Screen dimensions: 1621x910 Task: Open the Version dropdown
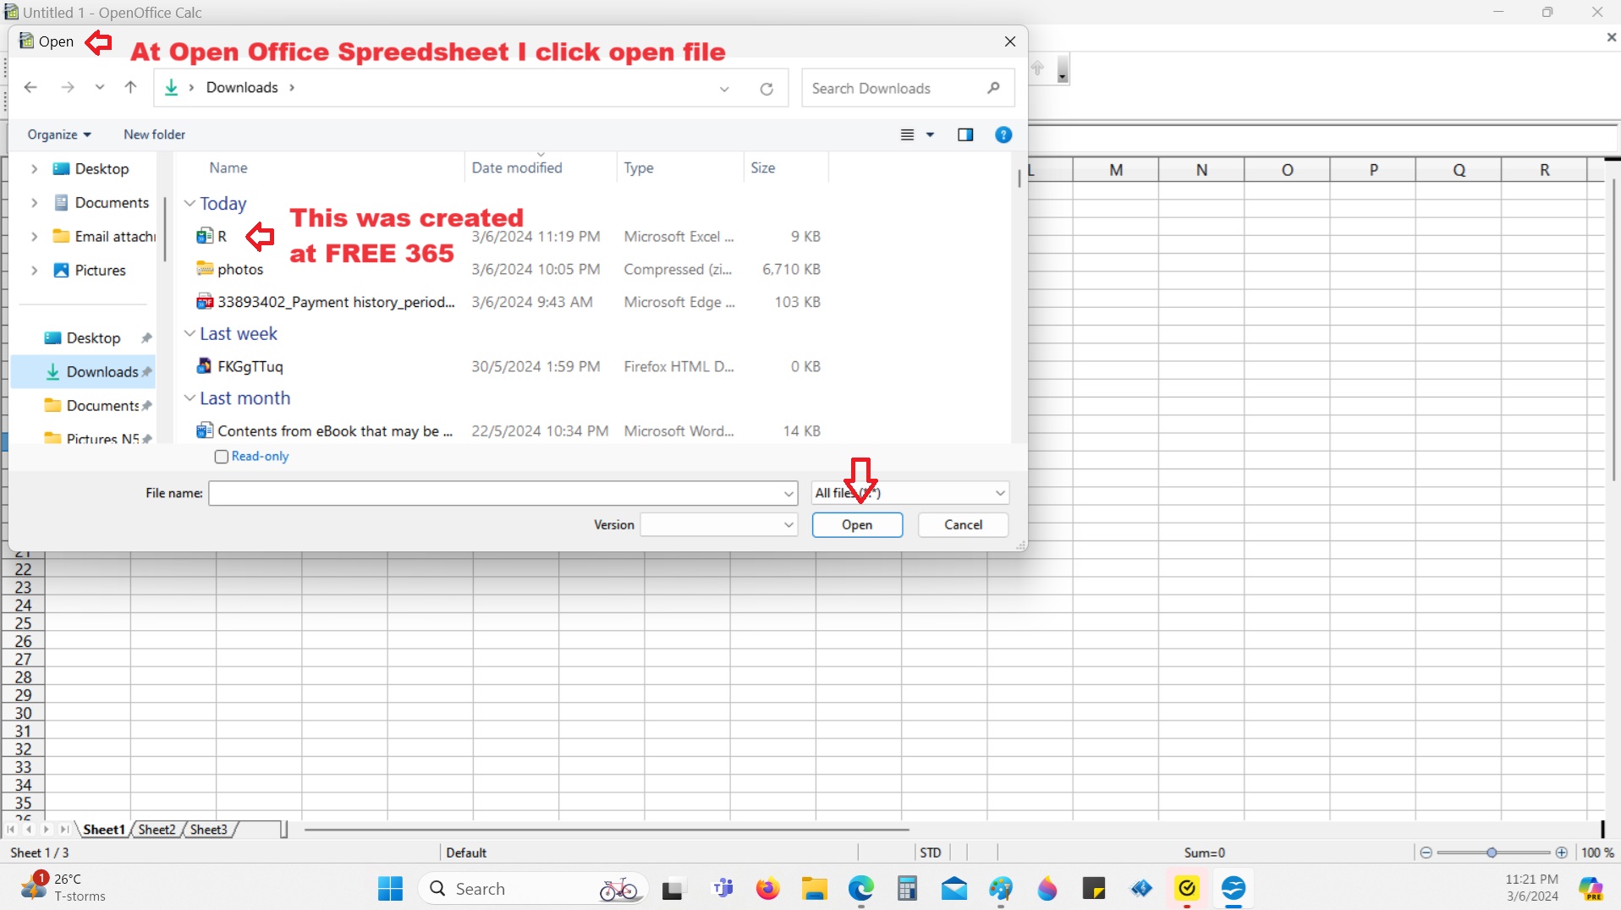coord(718,525)
